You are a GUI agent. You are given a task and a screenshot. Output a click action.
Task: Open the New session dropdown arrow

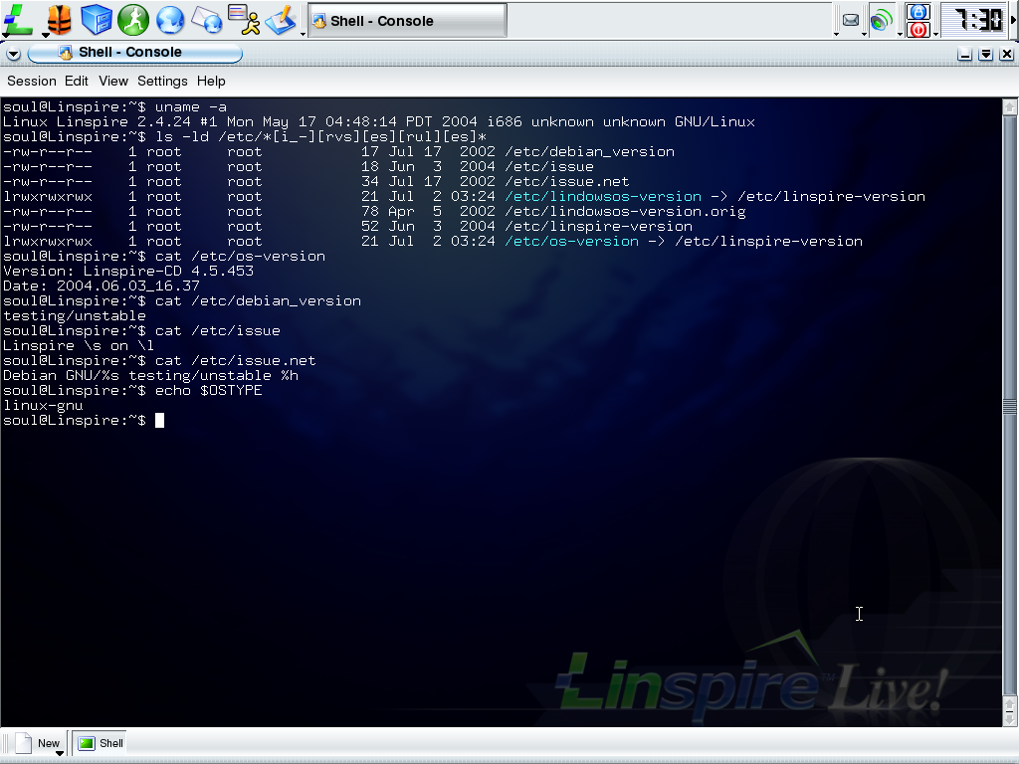[x=59, y=754]
